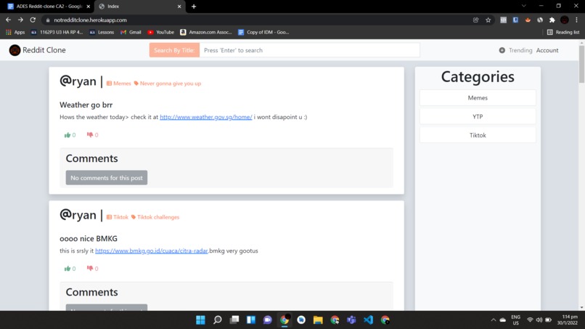Open the Reading list button
Screen dimensions: 585x329
tap(563, 32)
